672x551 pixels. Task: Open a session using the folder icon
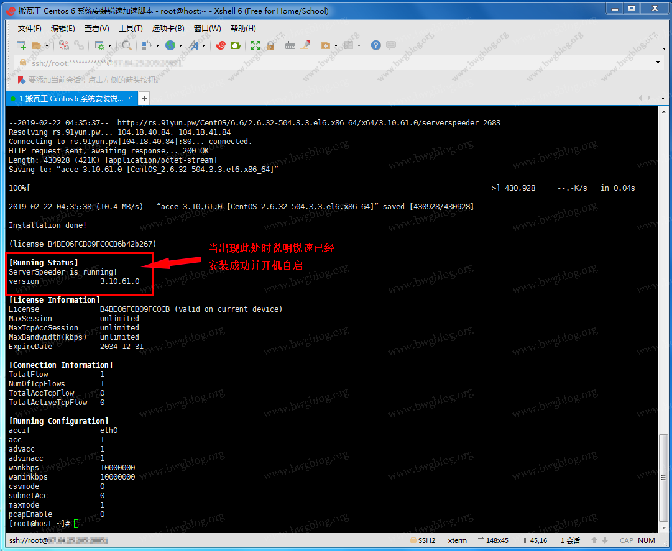point(37,45)
